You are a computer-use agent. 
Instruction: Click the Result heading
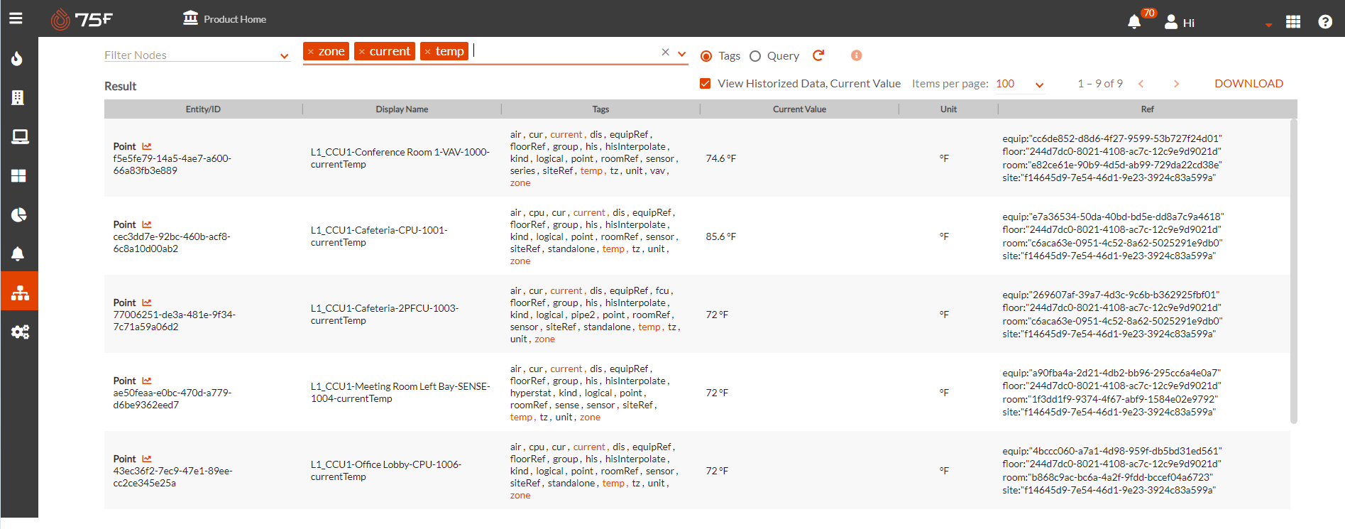click(121, 86)
